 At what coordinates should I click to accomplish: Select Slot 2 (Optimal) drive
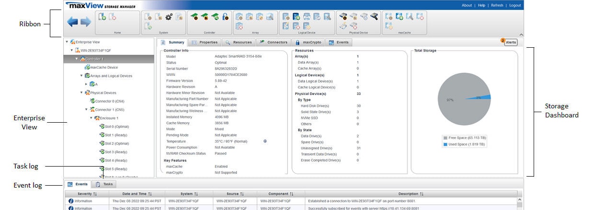click(x=113, y=143)
